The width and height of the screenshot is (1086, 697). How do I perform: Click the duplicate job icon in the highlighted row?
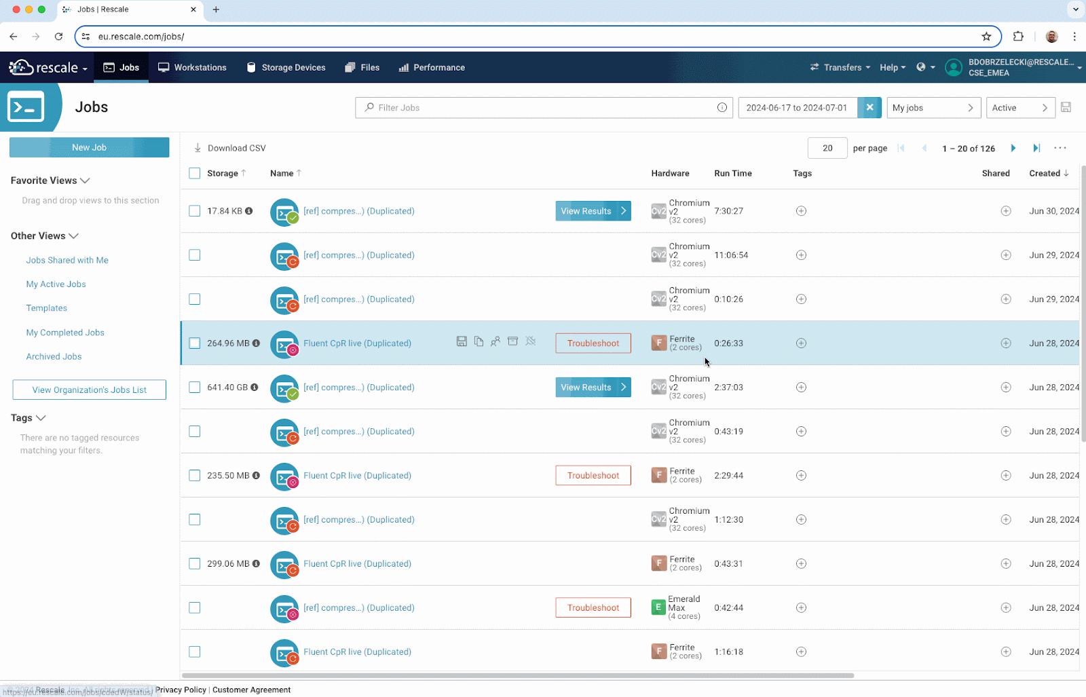point(479,341)
